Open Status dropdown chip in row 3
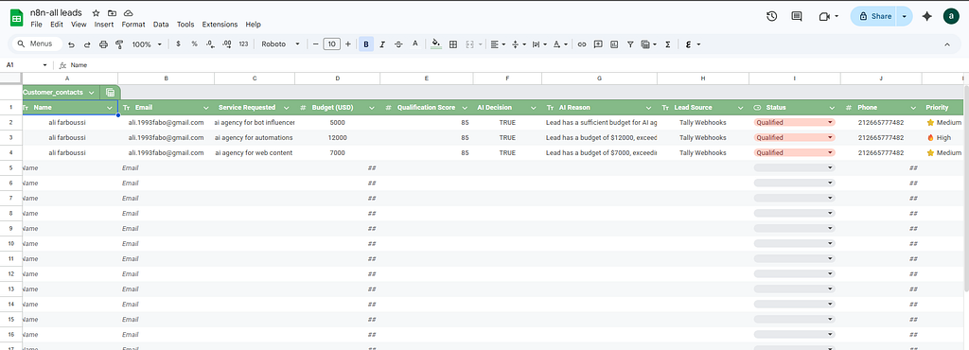The image size is (969, 350). 794,138
